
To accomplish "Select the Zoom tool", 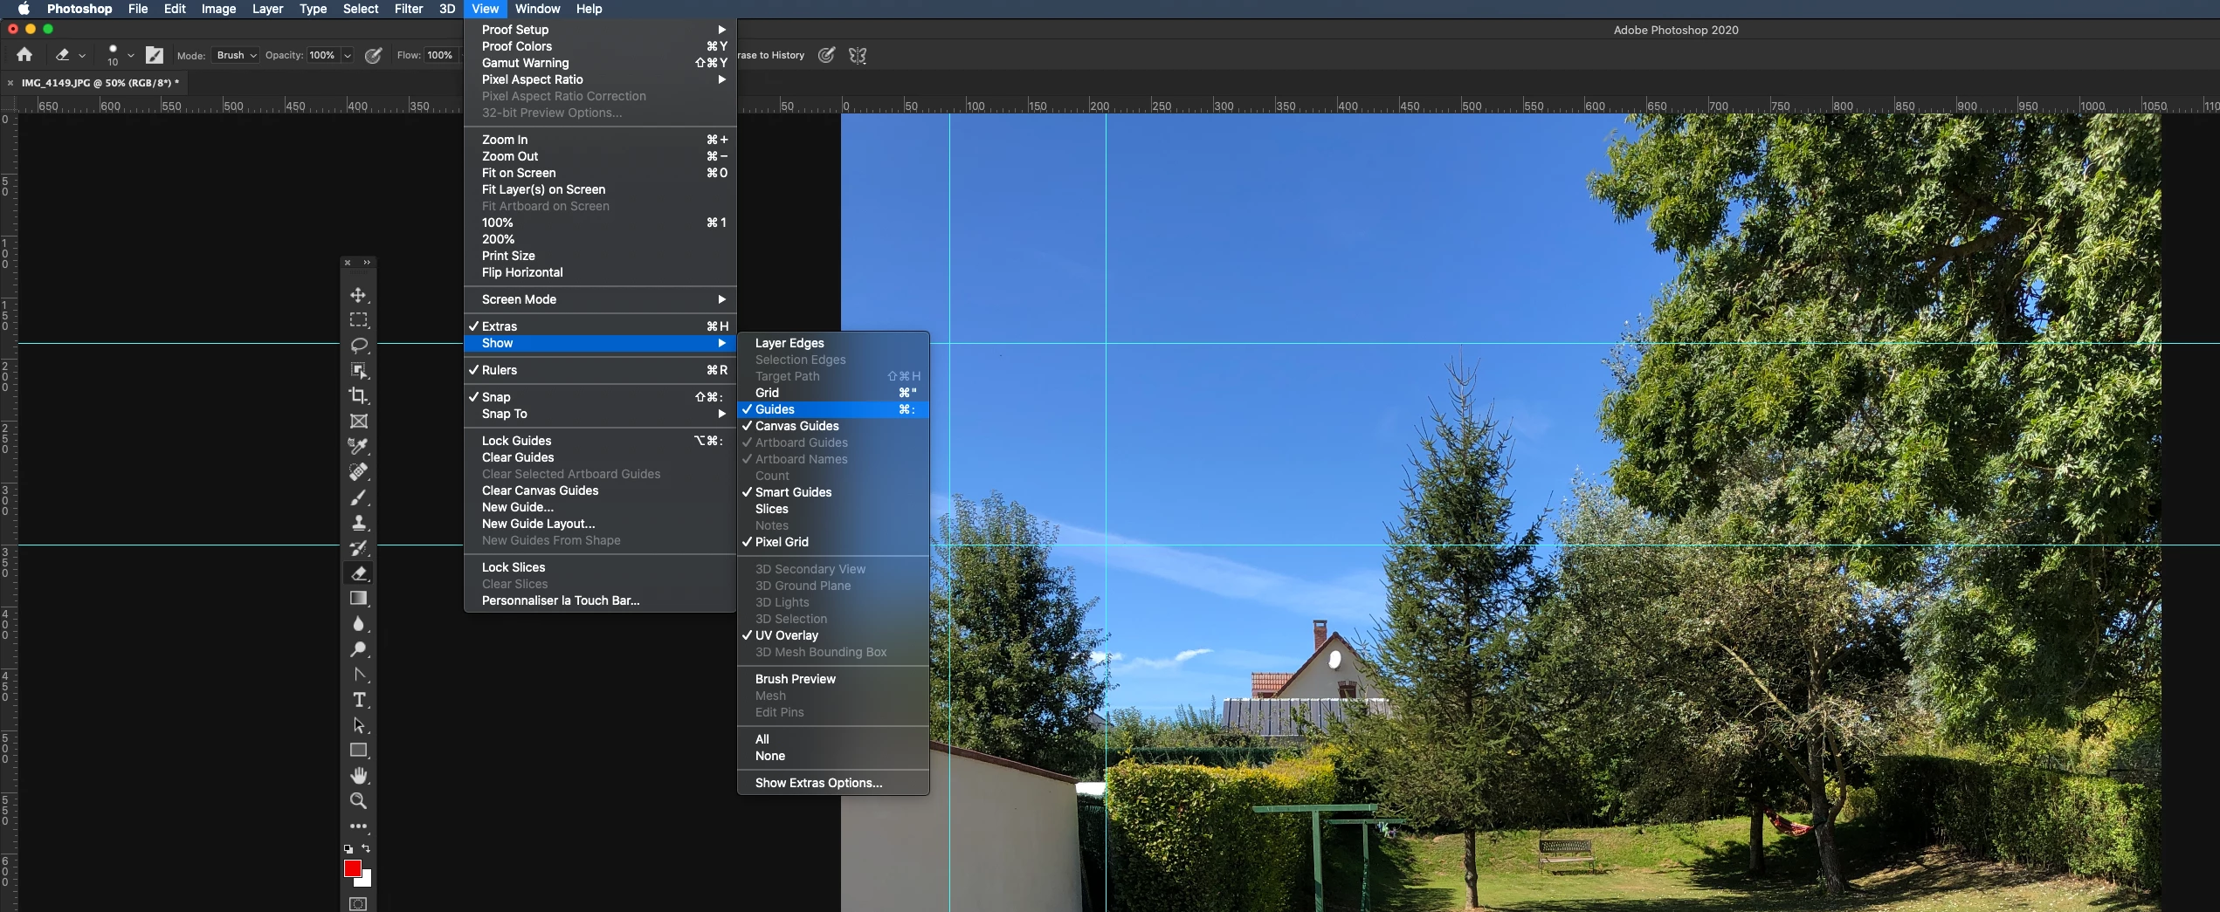I will 358,801.
